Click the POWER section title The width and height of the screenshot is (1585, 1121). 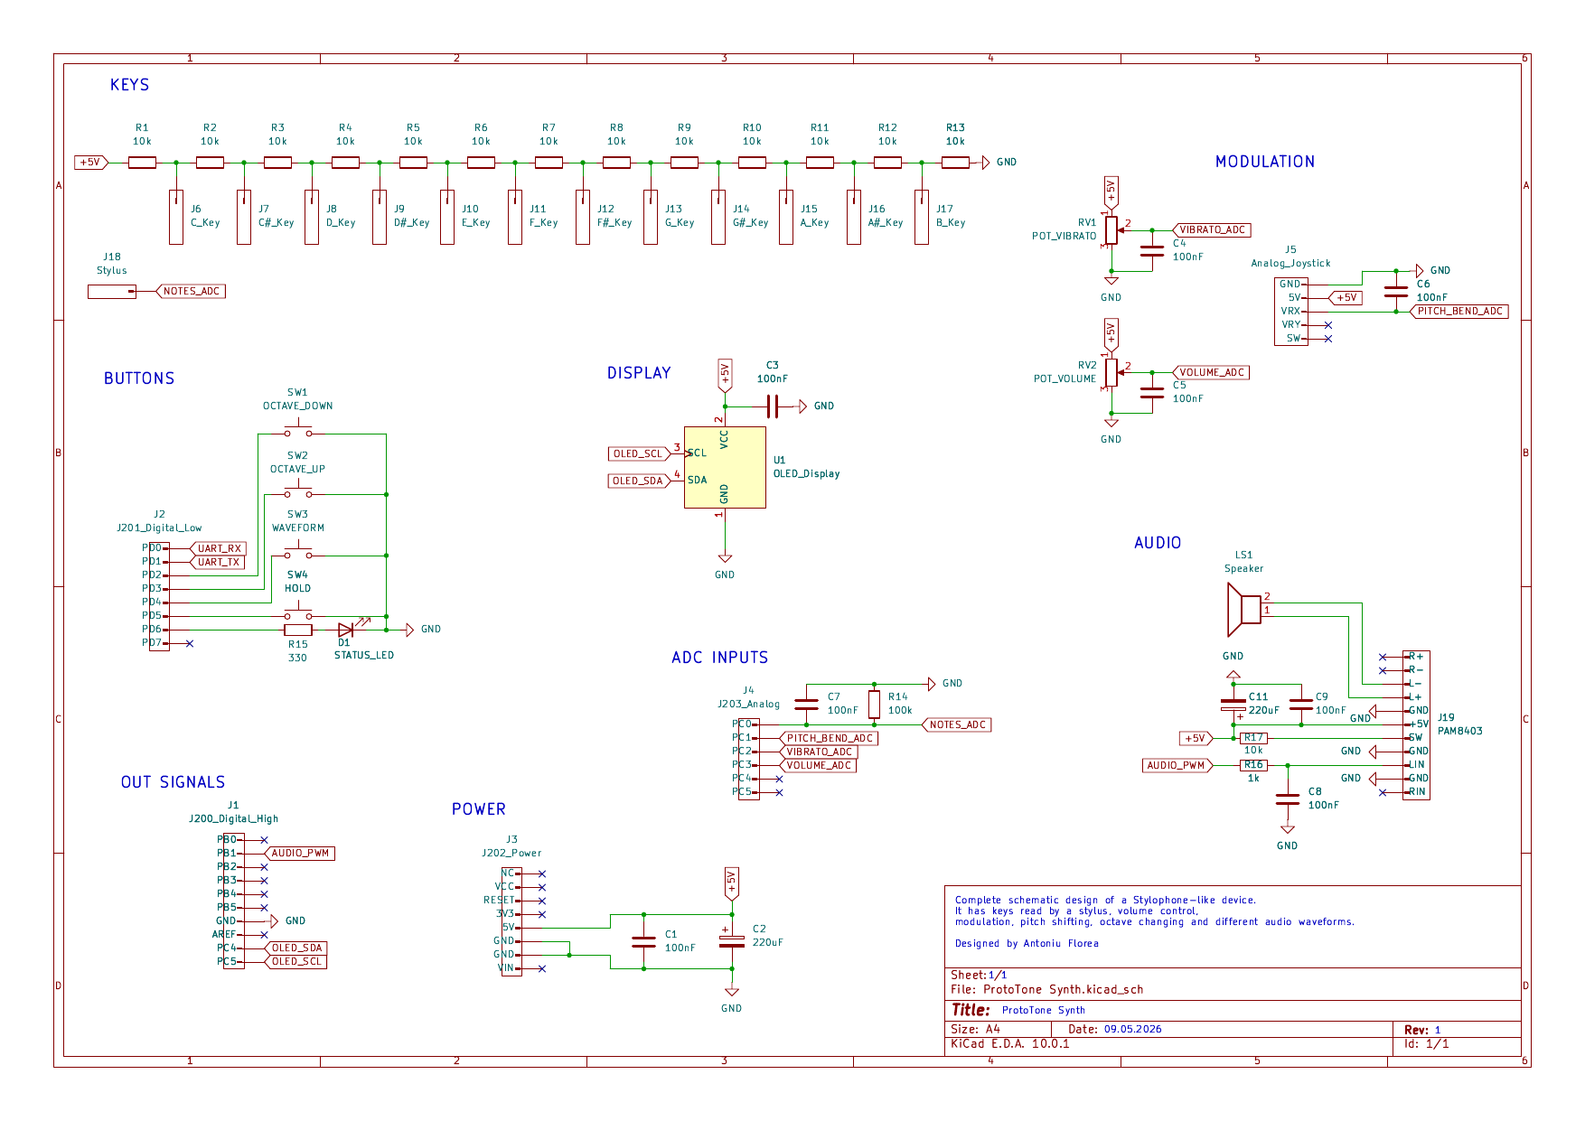point(479,809)
